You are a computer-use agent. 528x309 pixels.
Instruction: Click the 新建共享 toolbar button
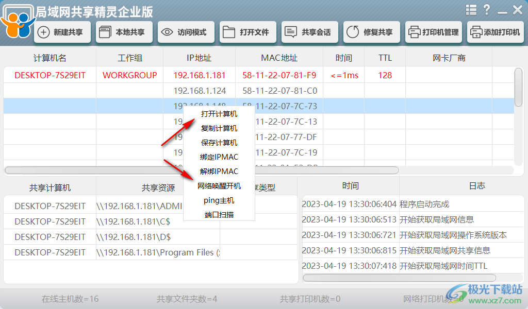62,32
